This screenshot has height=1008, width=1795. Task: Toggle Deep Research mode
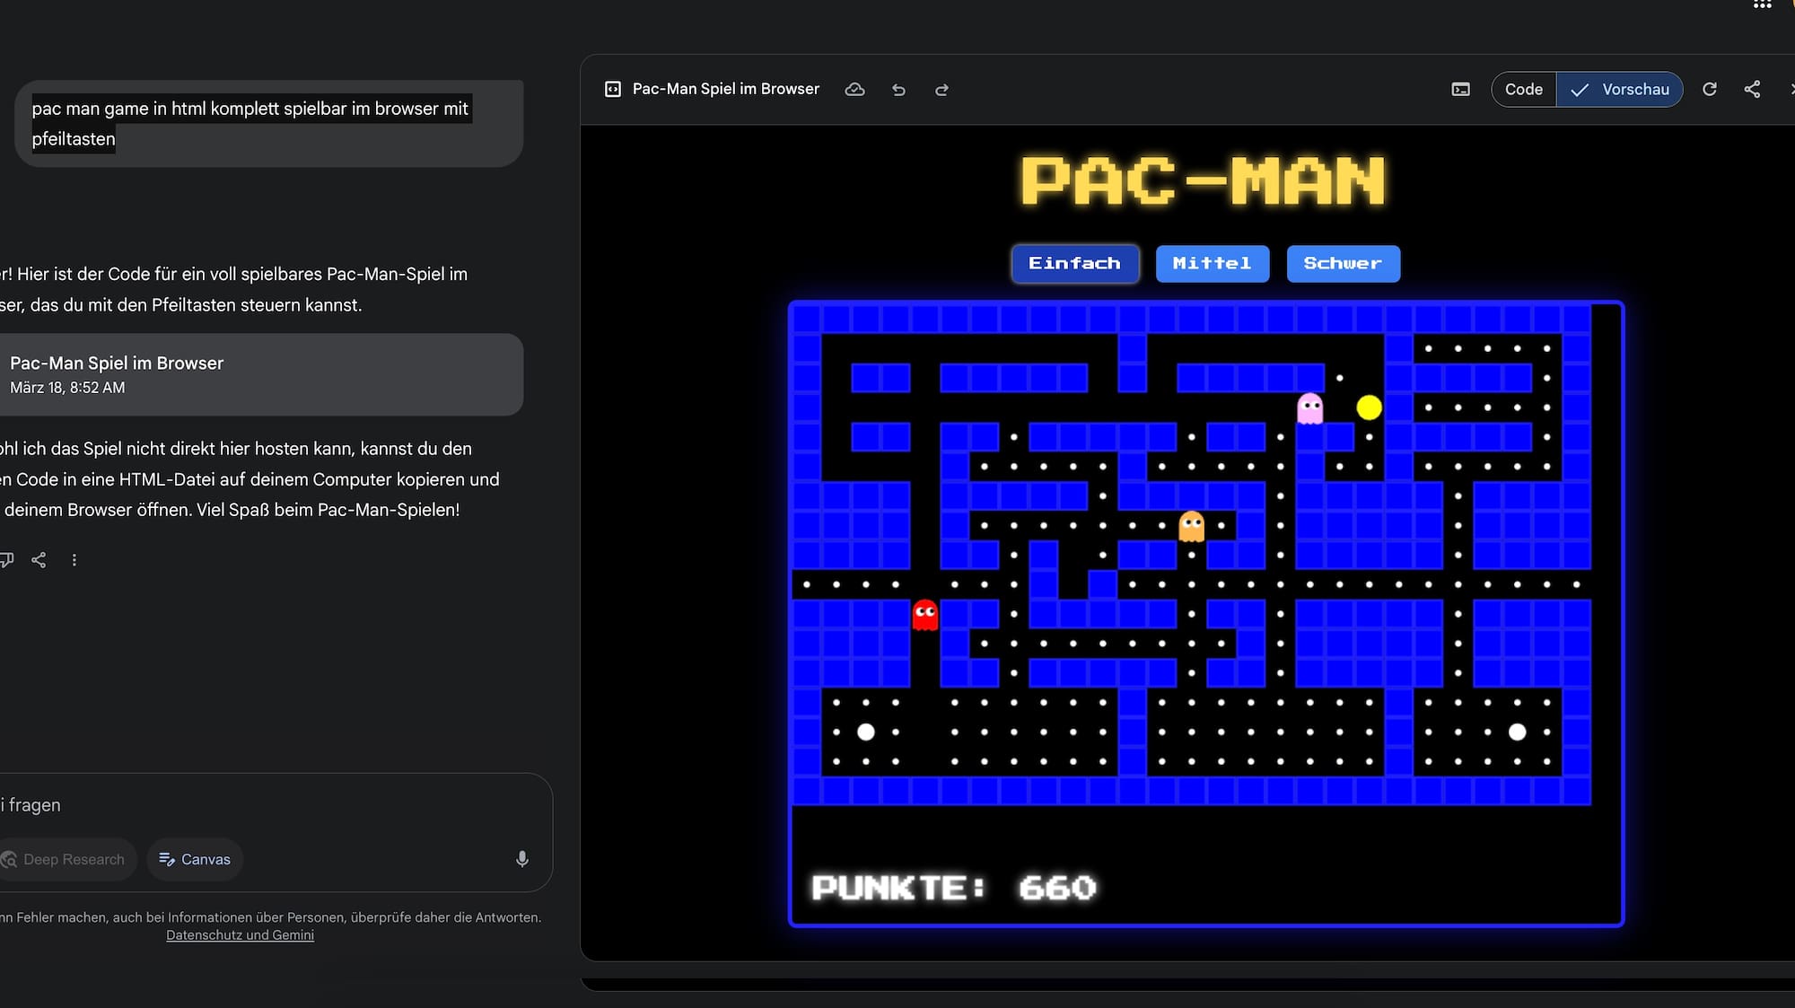(x=67, y=859)
